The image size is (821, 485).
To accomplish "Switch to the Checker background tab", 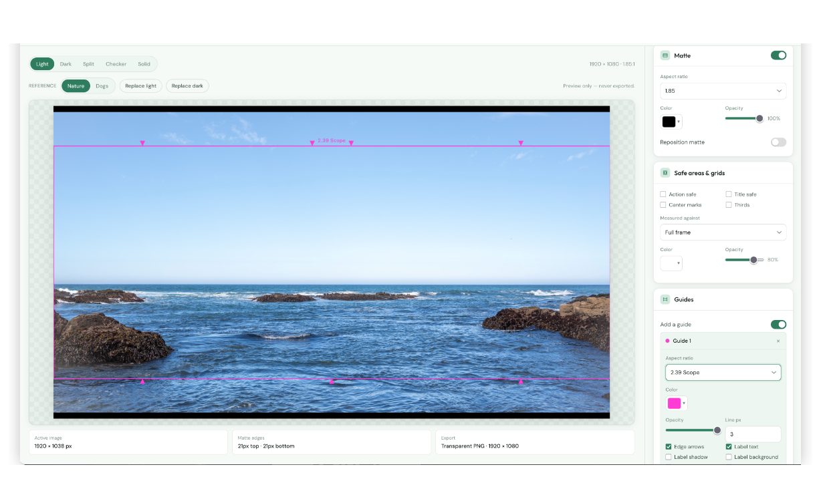I will coord(116,64).
